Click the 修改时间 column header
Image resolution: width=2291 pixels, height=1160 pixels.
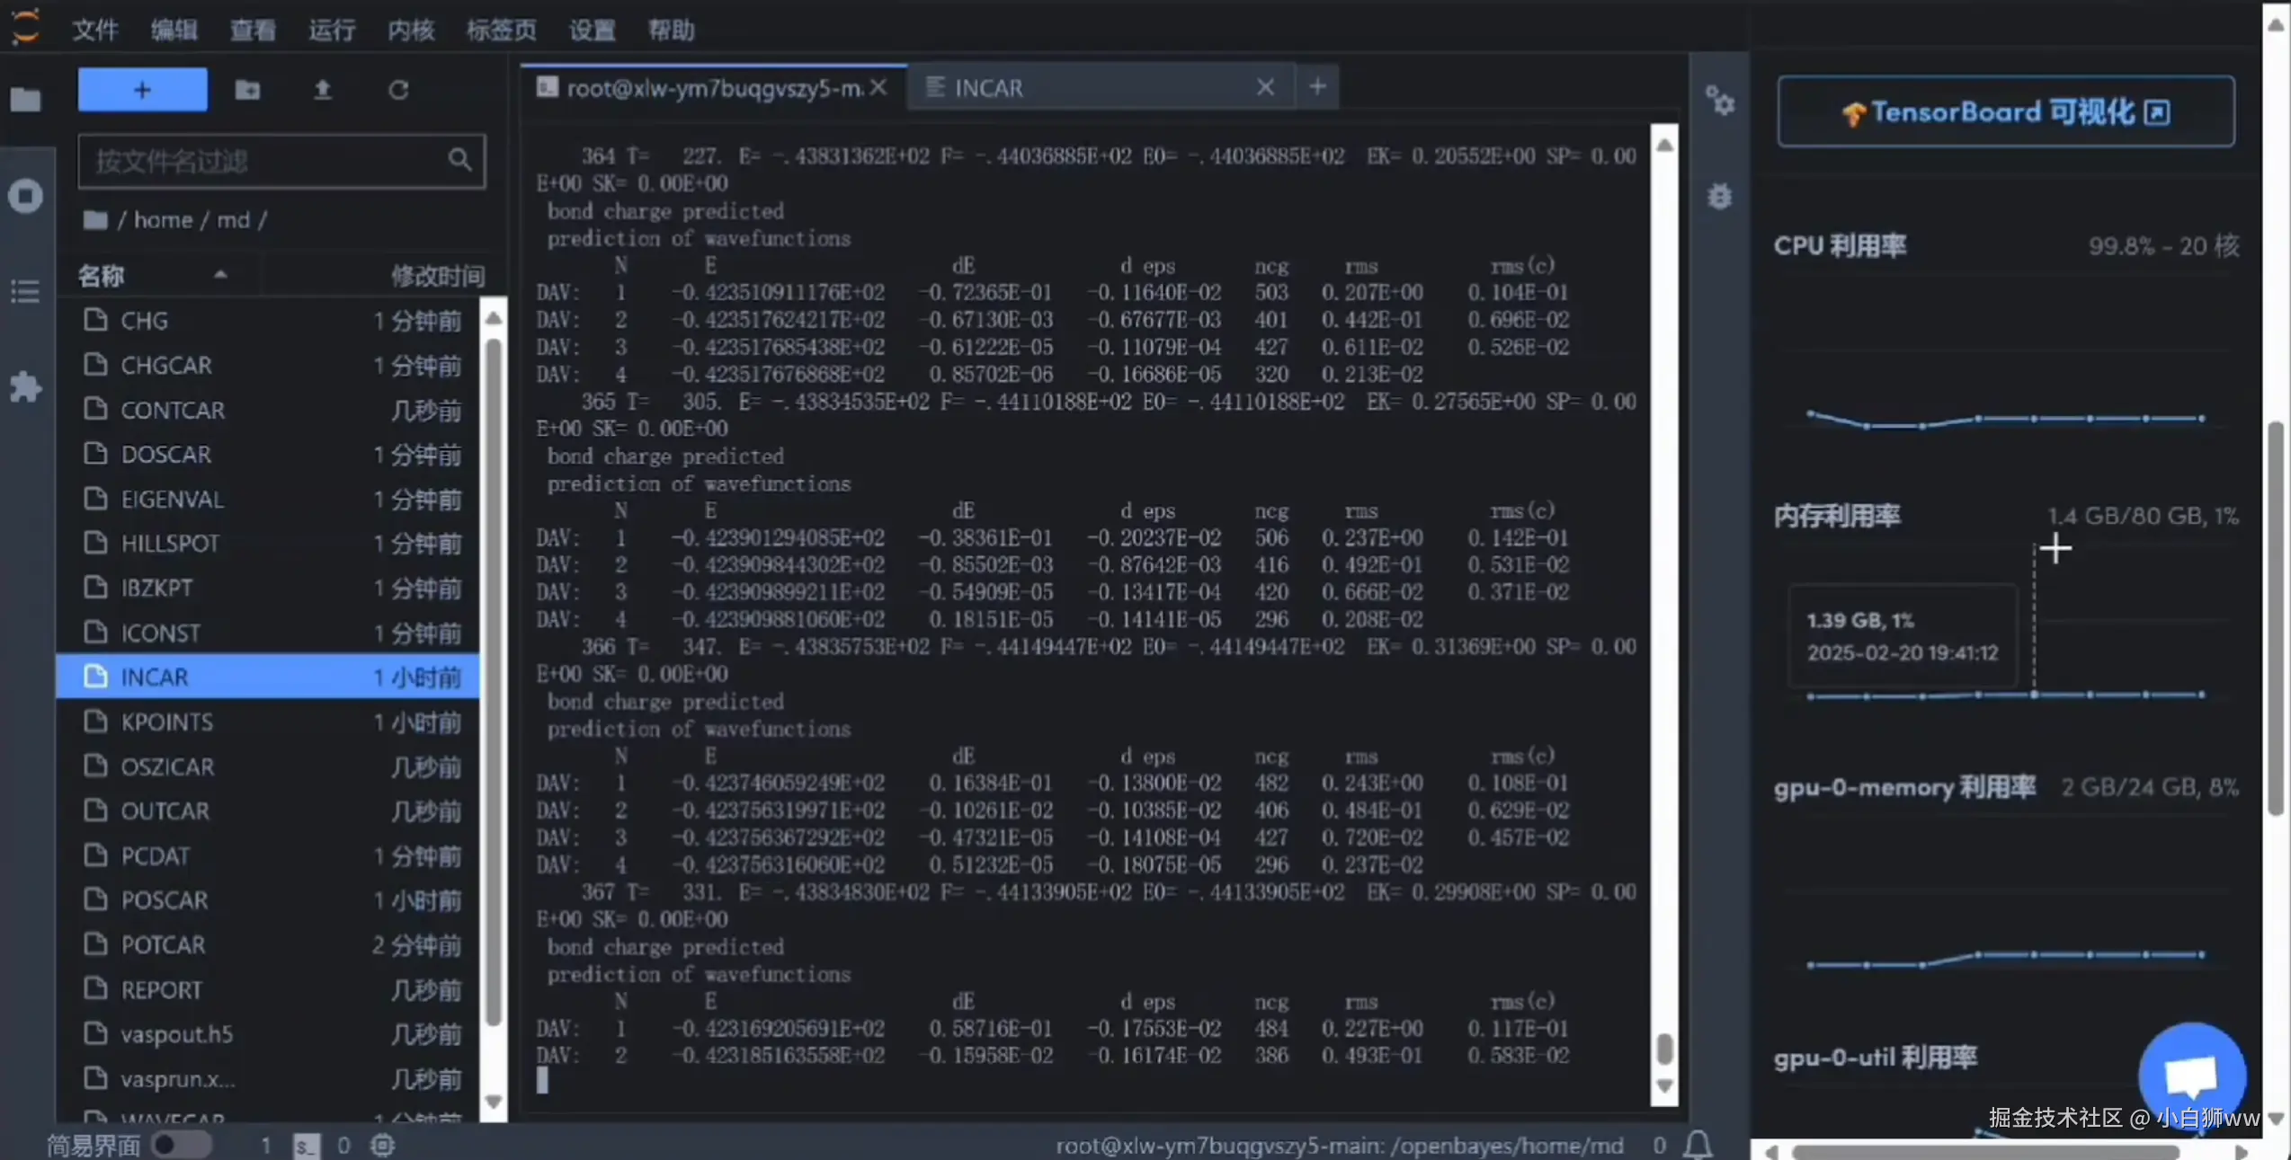click(x=437, y=276)
